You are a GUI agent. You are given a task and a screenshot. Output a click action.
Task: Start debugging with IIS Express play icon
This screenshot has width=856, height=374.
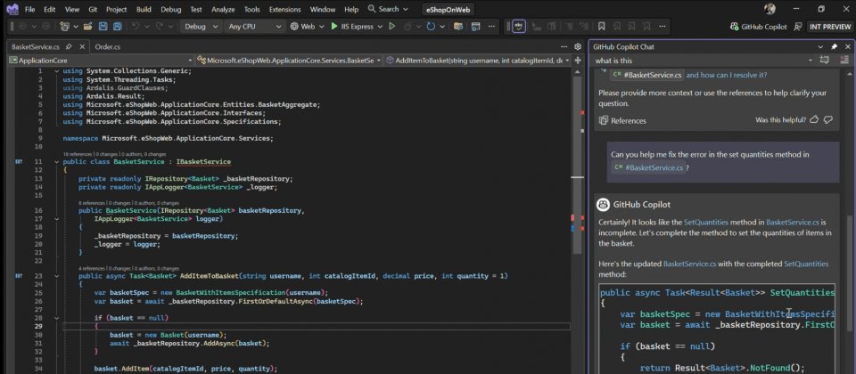click(x=334, y=26)
